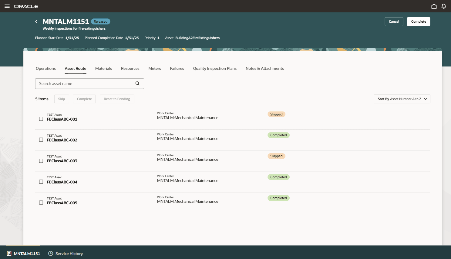The image size is (451, 259).
Task: Open Service History clock icon
Action: point(51,254)
